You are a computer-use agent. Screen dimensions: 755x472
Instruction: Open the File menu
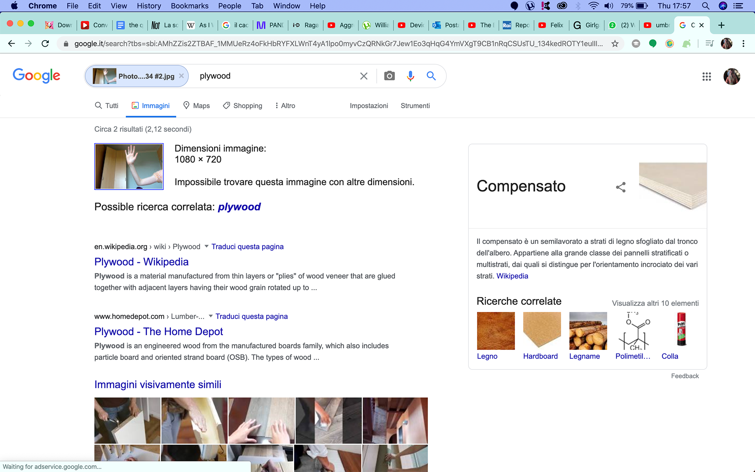coord(72,6)
